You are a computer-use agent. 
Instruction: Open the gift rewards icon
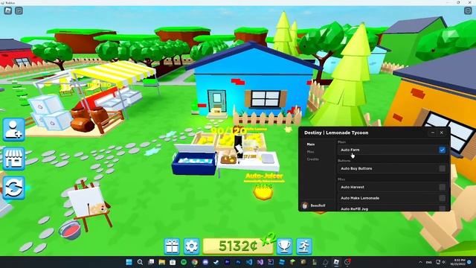pos(172,246)
